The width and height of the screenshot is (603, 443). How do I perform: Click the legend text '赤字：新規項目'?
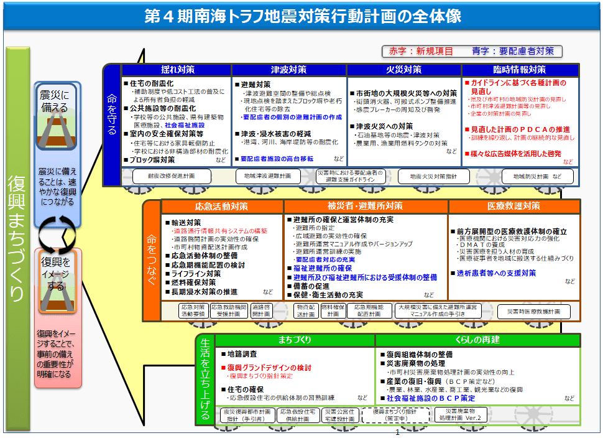421,51
